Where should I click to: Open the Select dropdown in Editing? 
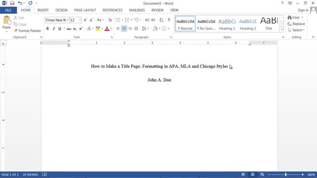pyautogui.click(x=296, y=30)
